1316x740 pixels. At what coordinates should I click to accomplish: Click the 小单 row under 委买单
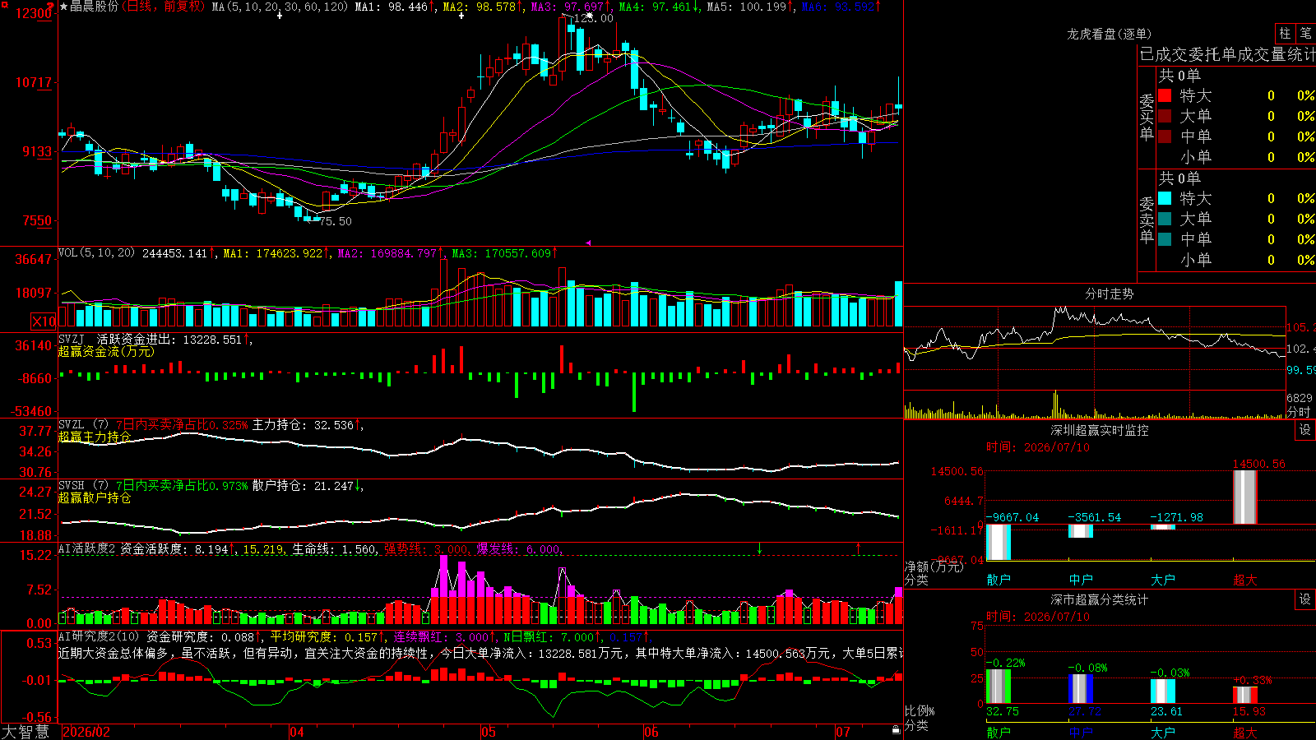tap(1235, 157)
